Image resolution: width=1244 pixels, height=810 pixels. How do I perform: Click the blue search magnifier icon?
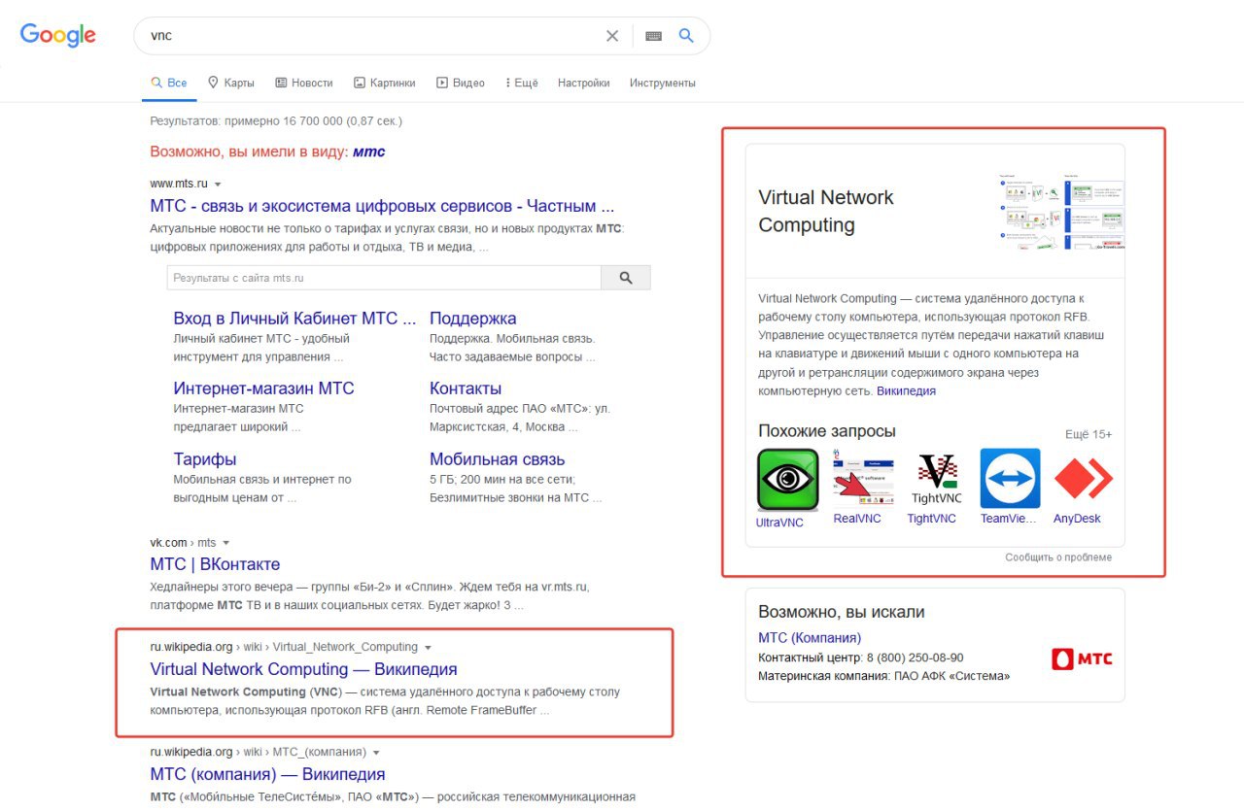[x=686, y=36]
